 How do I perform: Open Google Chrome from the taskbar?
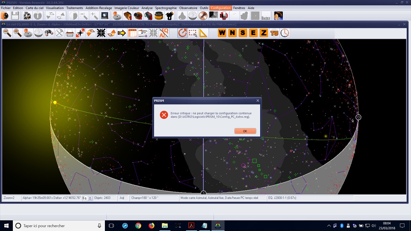(138, 226)
